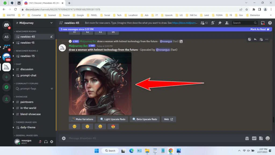Create a thread from the Midjourney Bot message

[x=261, y=39]
